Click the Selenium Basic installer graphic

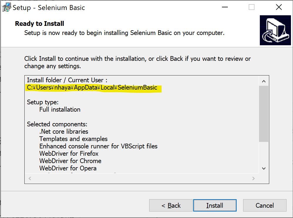pyautogui.click(x=275, y=30)
